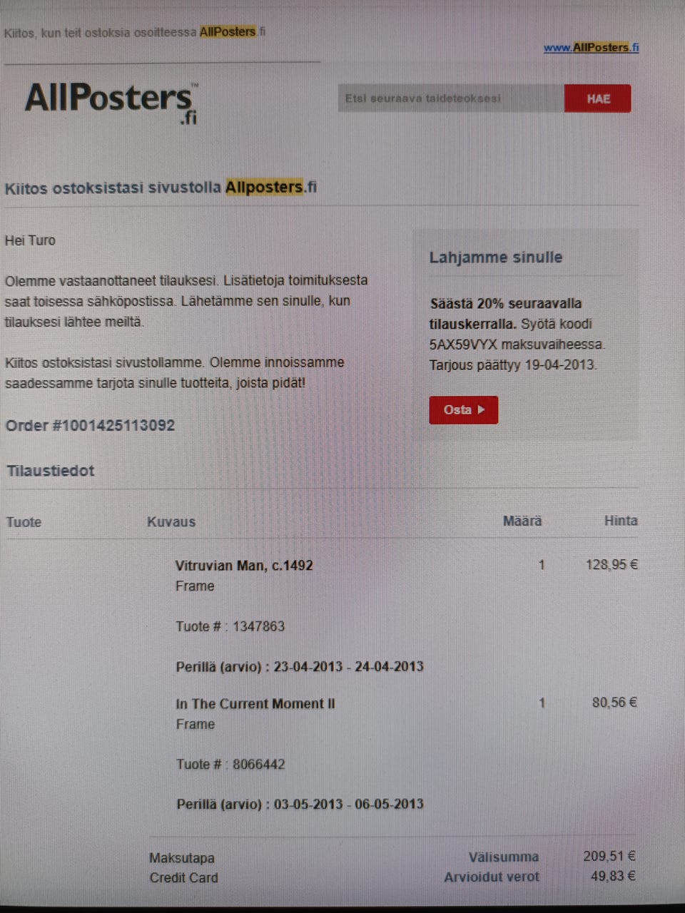Click the Hinta column header
The height and width of the screenshot is (913, 685).
621,521
